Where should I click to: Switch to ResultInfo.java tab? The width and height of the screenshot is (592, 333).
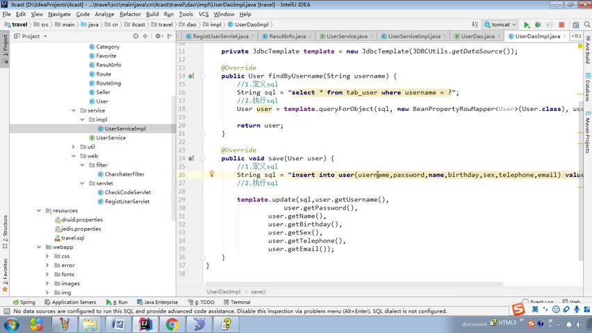point(288,36)
